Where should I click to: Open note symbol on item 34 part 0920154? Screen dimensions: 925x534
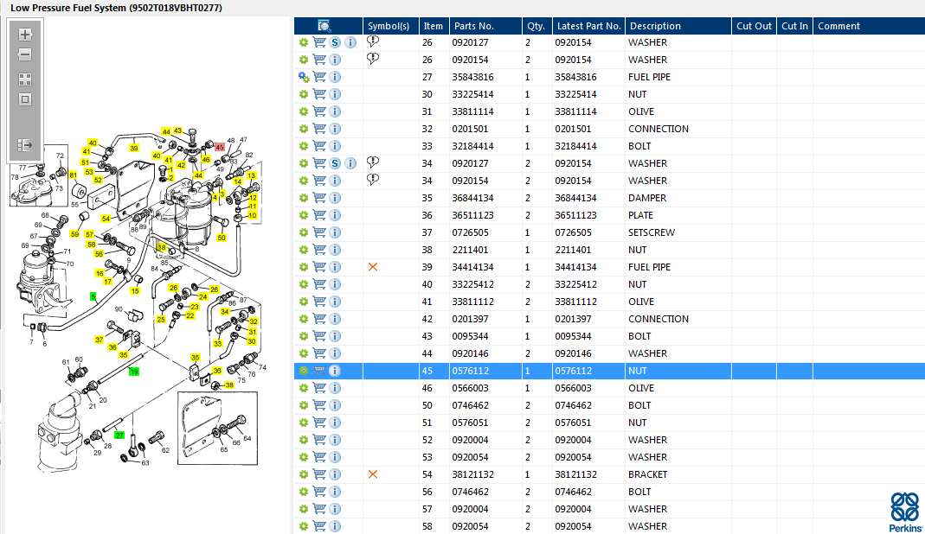373,179
